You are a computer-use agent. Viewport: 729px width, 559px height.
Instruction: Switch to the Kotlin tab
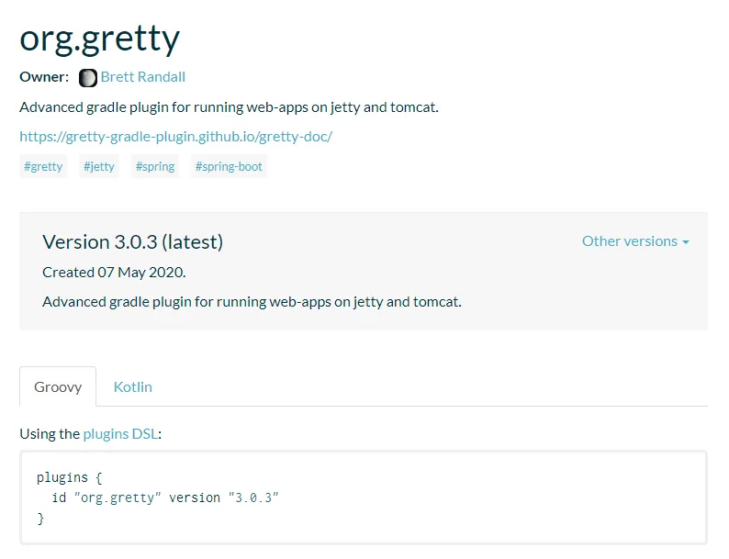[x=133, y=386]
